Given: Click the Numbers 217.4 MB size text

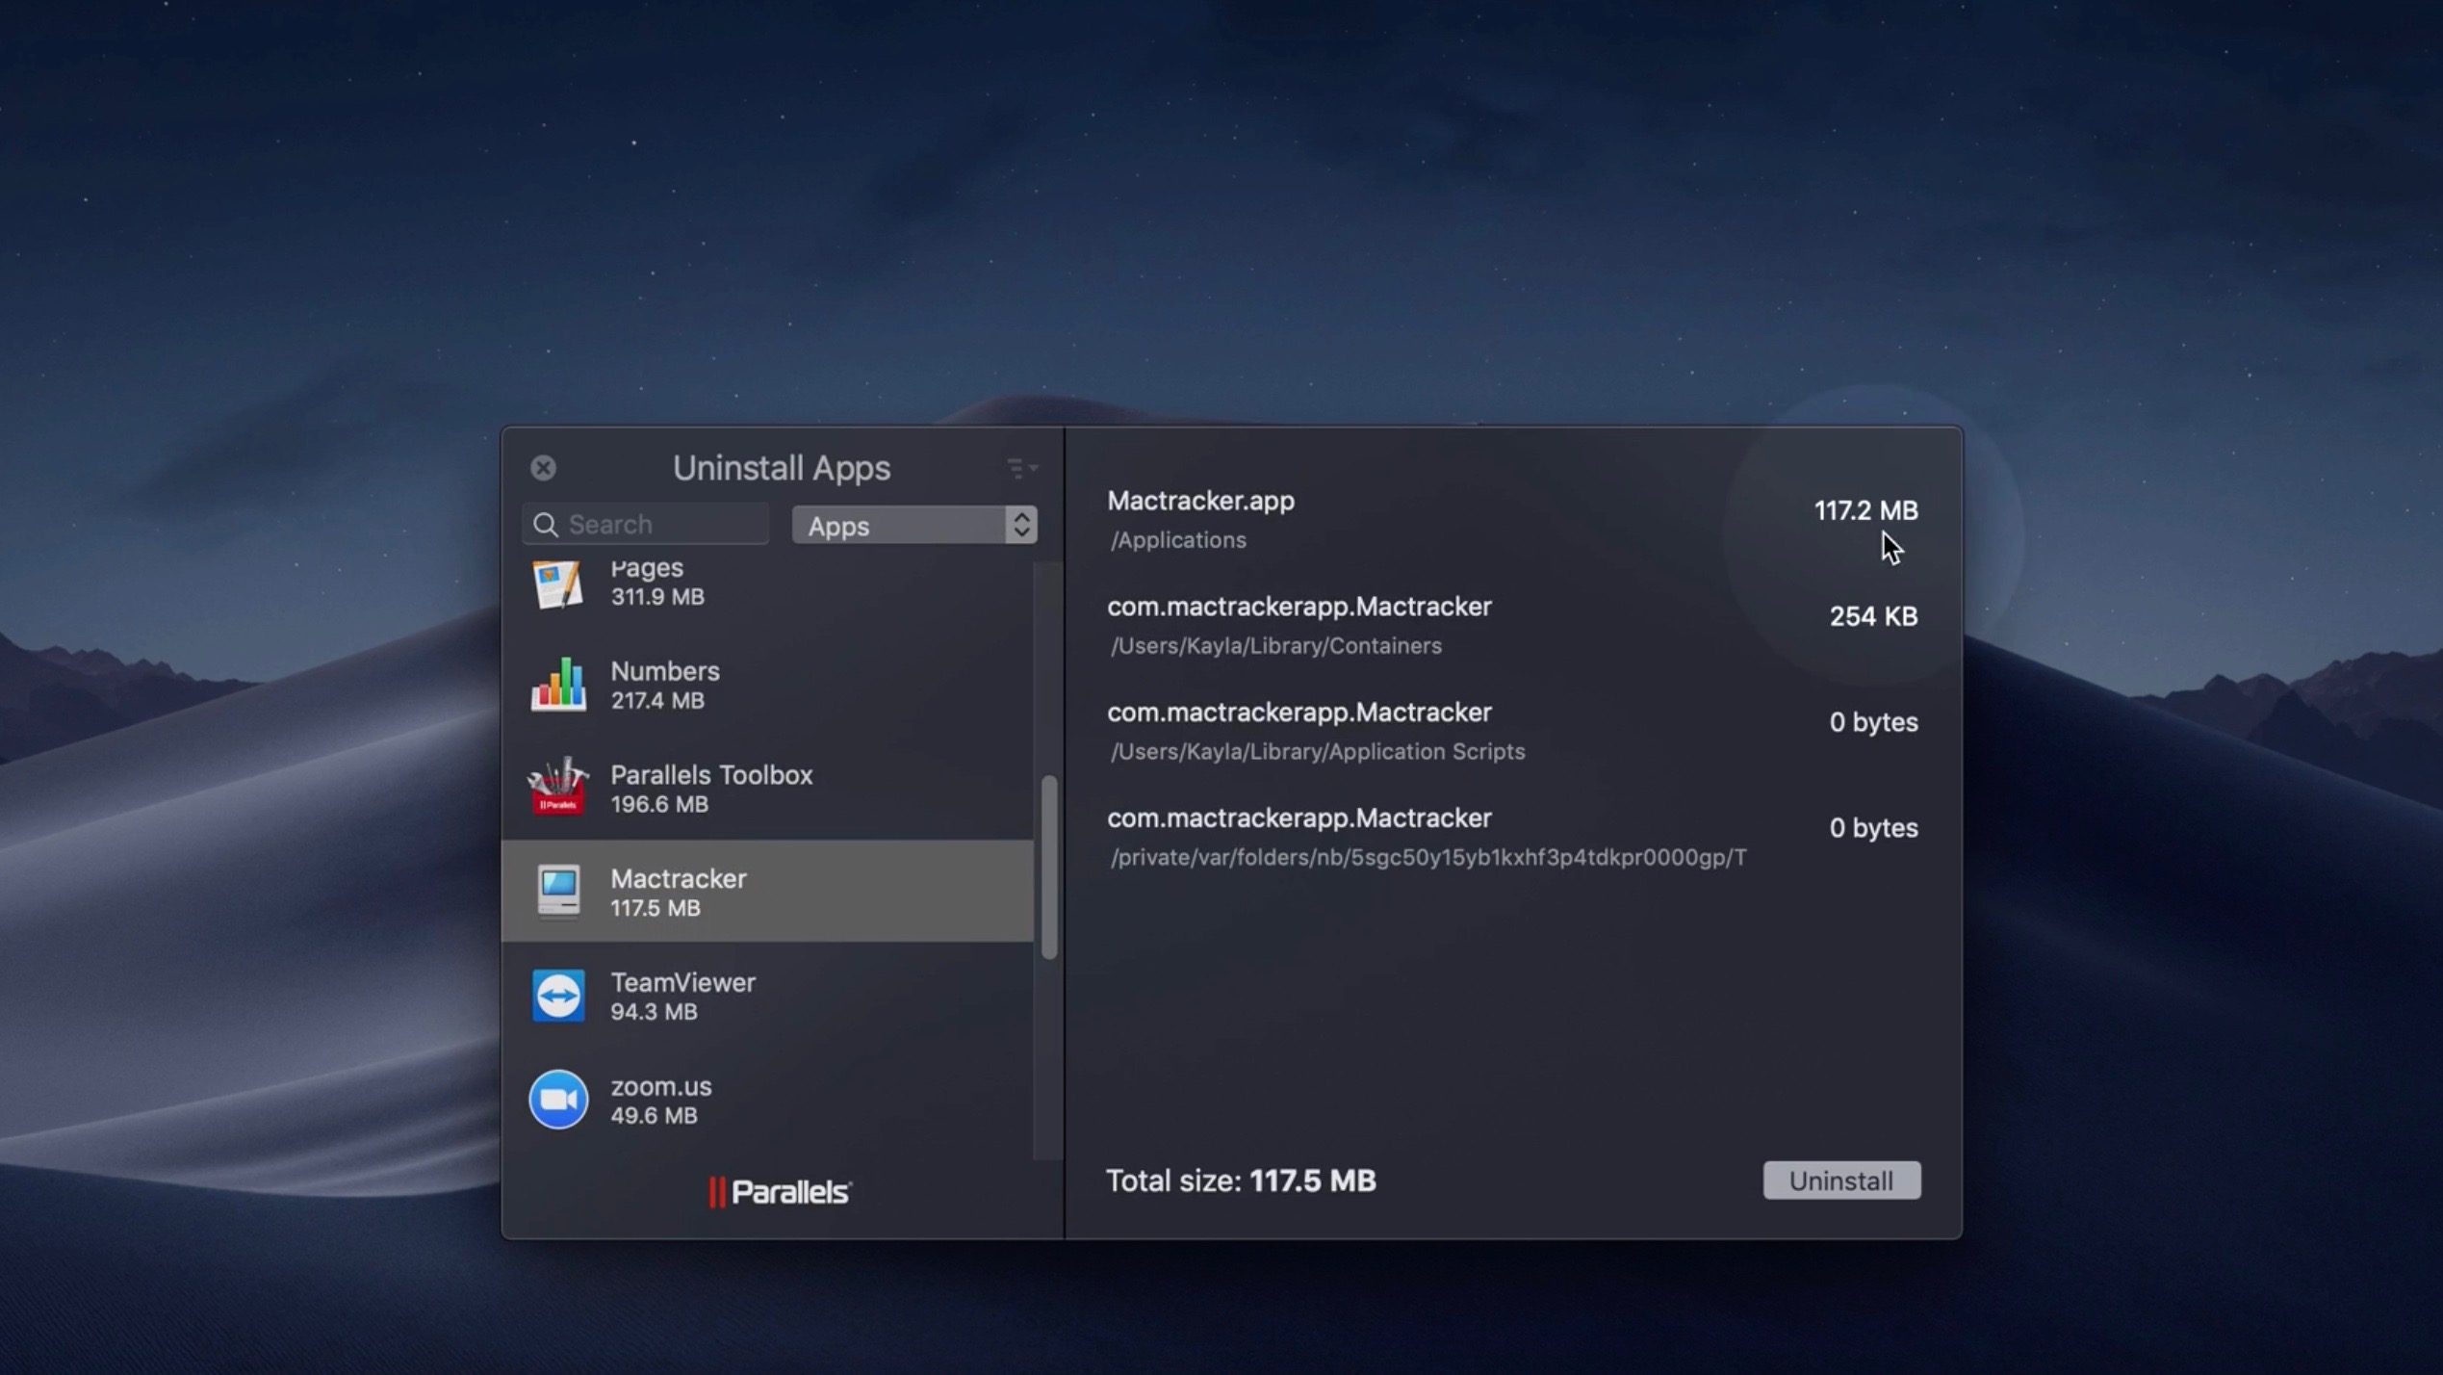Looking at the screenshot, I should [x=657, y=700].
